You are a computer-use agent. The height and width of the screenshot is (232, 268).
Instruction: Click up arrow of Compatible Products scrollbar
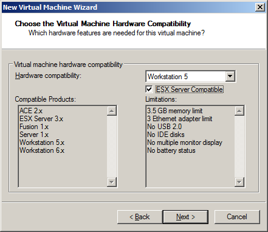112,111
